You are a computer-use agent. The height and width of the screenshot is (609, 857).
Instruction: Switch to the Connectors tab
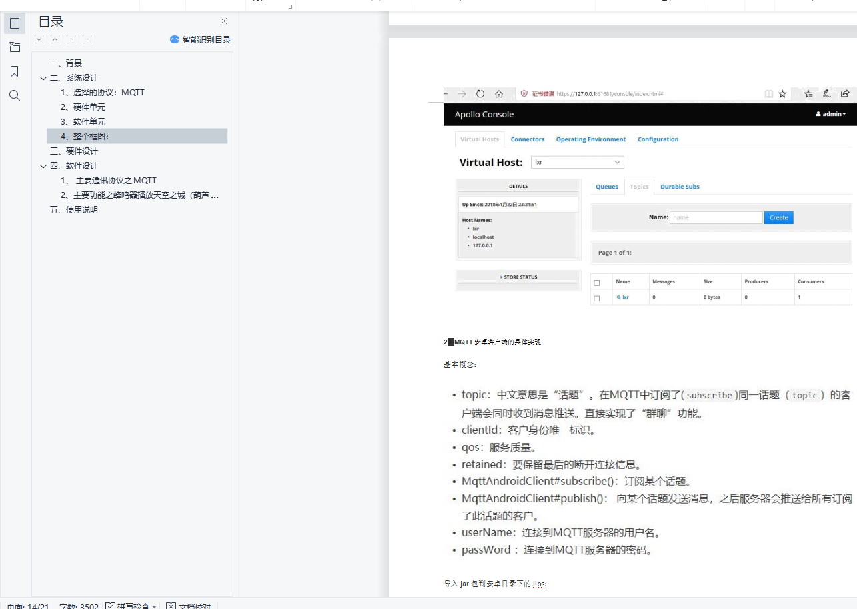tap(528, 139)
